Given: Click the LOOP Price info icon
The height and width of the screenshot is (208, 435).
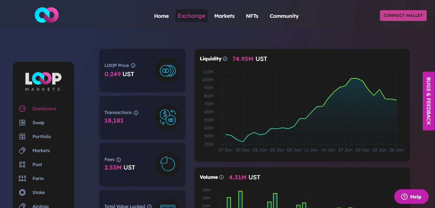Looking at the screenshot, I should 133,65.
